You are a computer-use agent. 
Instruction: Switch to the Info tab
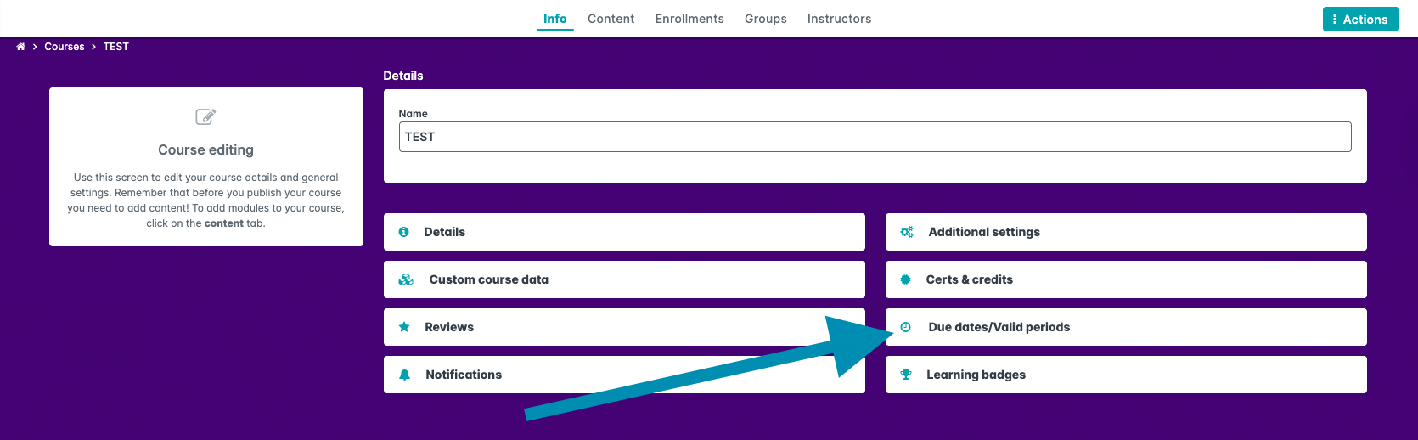(554, 19)
